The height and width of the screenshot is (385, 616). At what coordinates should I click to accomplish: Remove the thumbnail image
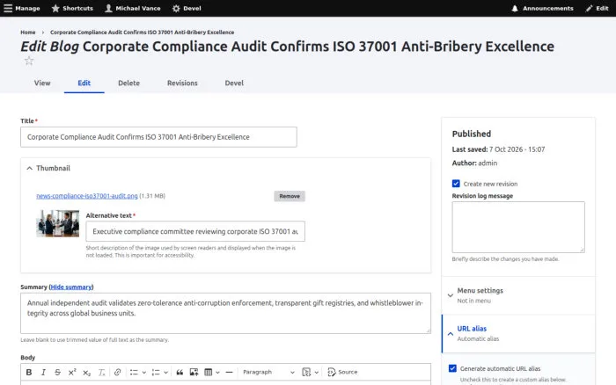(290, 196)
